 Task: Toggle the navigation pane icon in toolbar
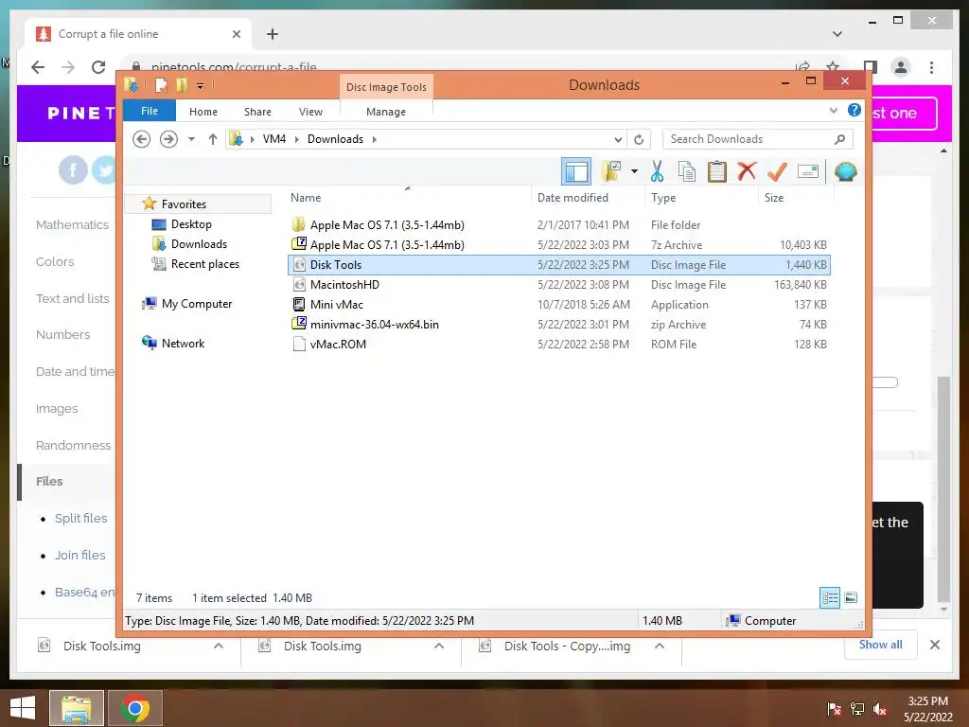[576, 172]
